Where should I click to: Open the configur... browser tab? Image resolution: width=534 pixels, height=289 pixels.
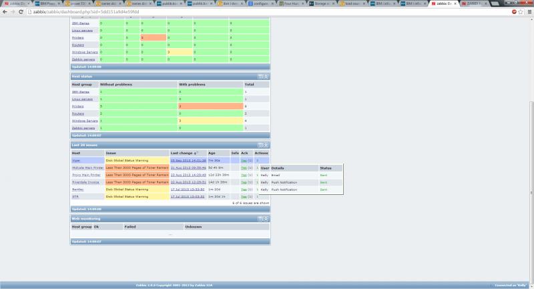(x=260, y=3)
